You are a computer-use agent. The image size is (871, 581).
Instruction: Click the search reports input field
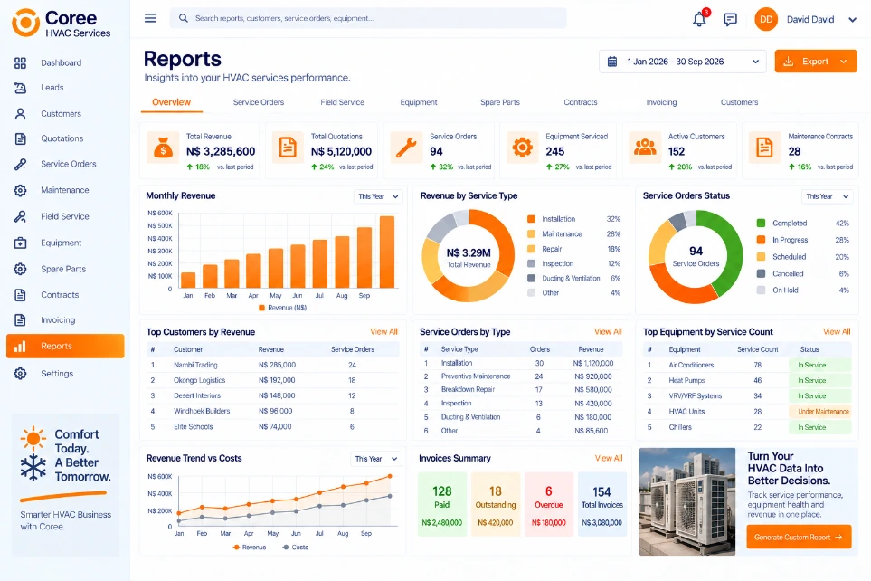tap(368, 18)
